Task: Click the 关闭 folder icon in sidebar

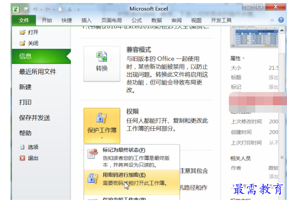Action: point(22,43)
